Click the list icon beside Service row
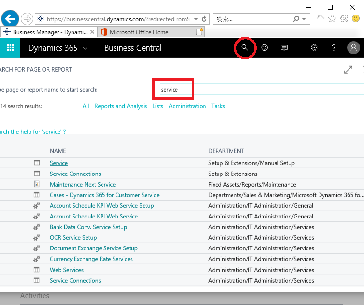The width and height of the screenshot is (364, 305). [37, 163]
